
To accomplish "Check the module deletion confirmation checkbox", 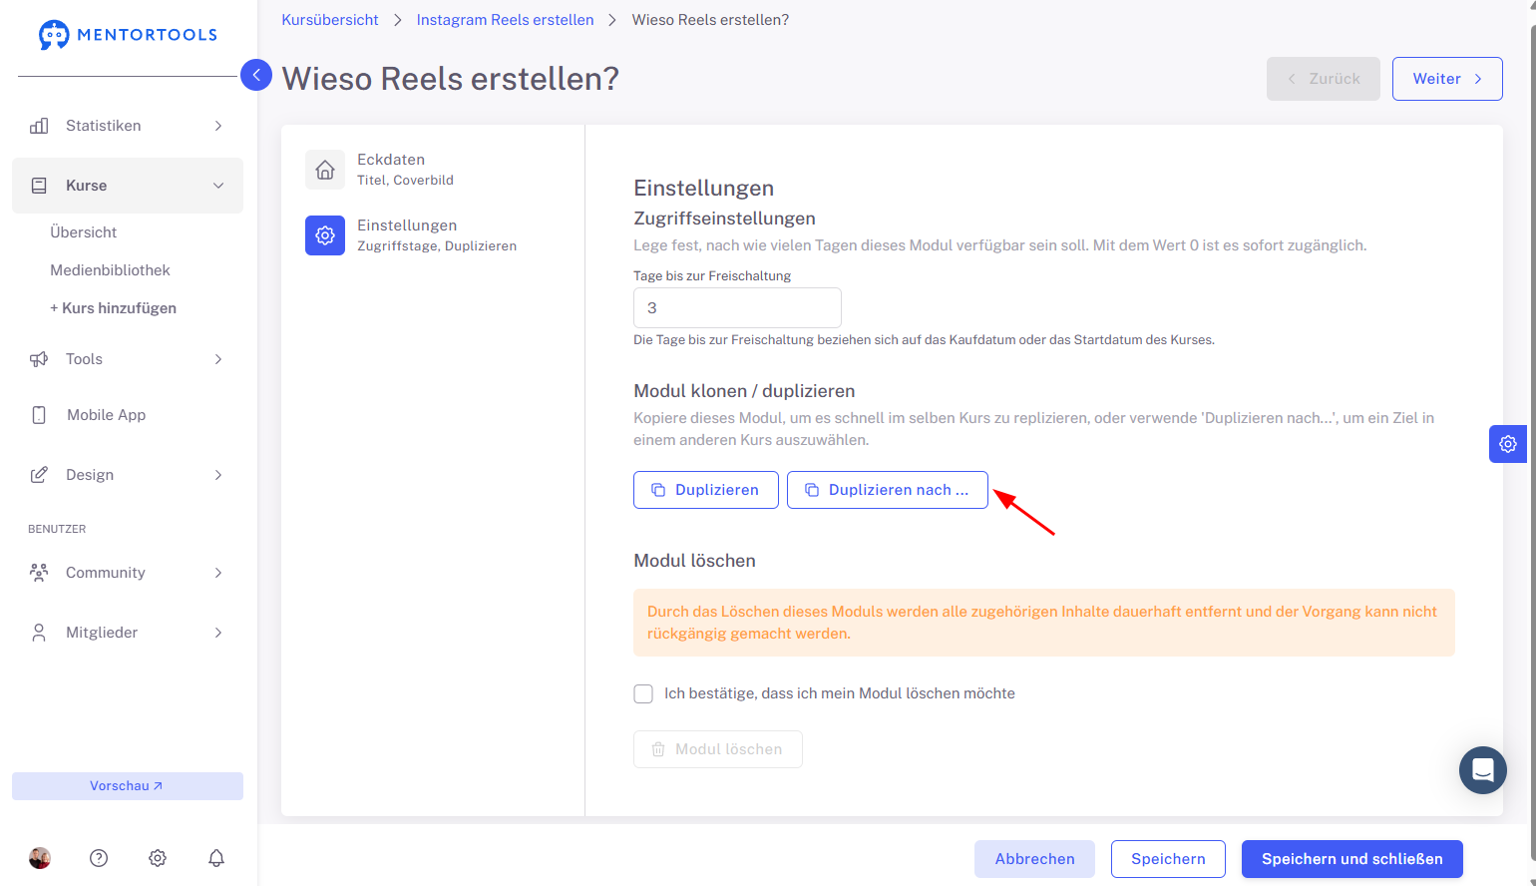I will 643,693.
